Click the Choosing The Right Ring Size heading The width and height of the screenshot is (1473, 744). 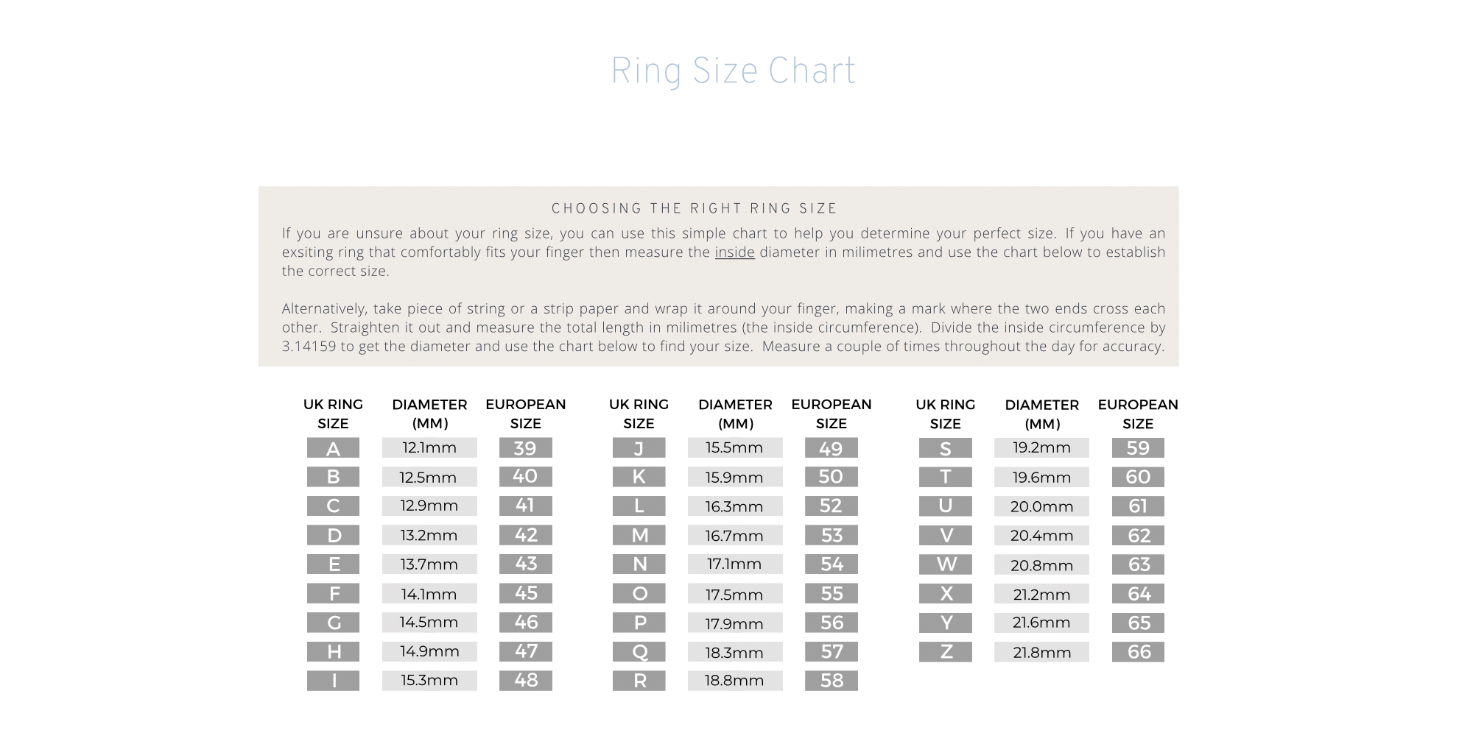695,208
